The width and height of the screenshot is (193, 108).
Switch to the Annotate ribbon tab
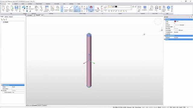point(57,4)
